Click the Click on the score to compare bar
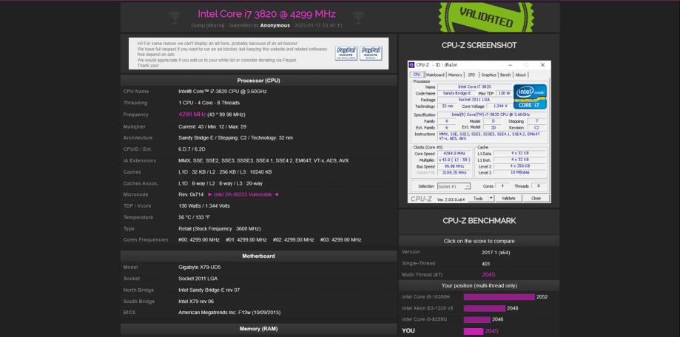680x337 pixels. [479, 241]
